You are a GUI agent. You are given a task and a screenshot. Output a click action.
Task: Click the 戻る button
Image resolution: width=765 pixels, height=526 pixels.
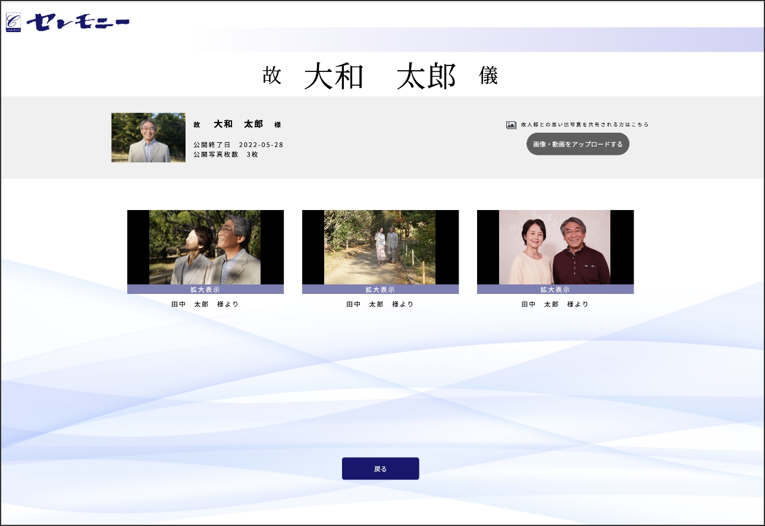click(x=380, y=469)
